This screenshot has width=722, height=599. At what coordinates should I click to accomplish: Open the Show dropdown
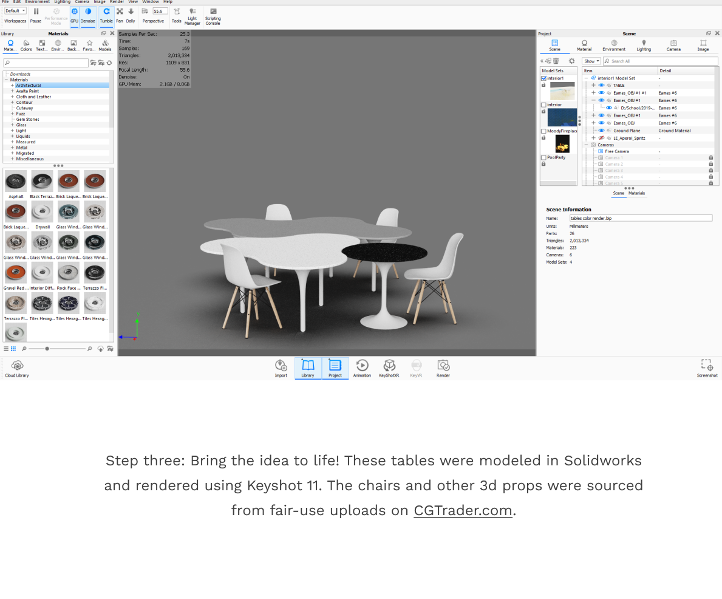pos(591,61)
